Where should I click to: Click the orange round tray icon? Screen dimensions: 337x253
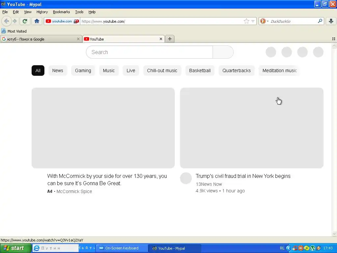click(300, 248)
